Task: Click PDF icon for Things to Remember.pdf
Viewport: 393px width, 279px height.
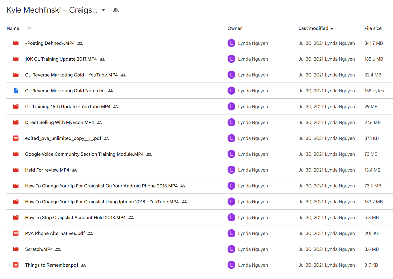Action: tap(16, 265)
